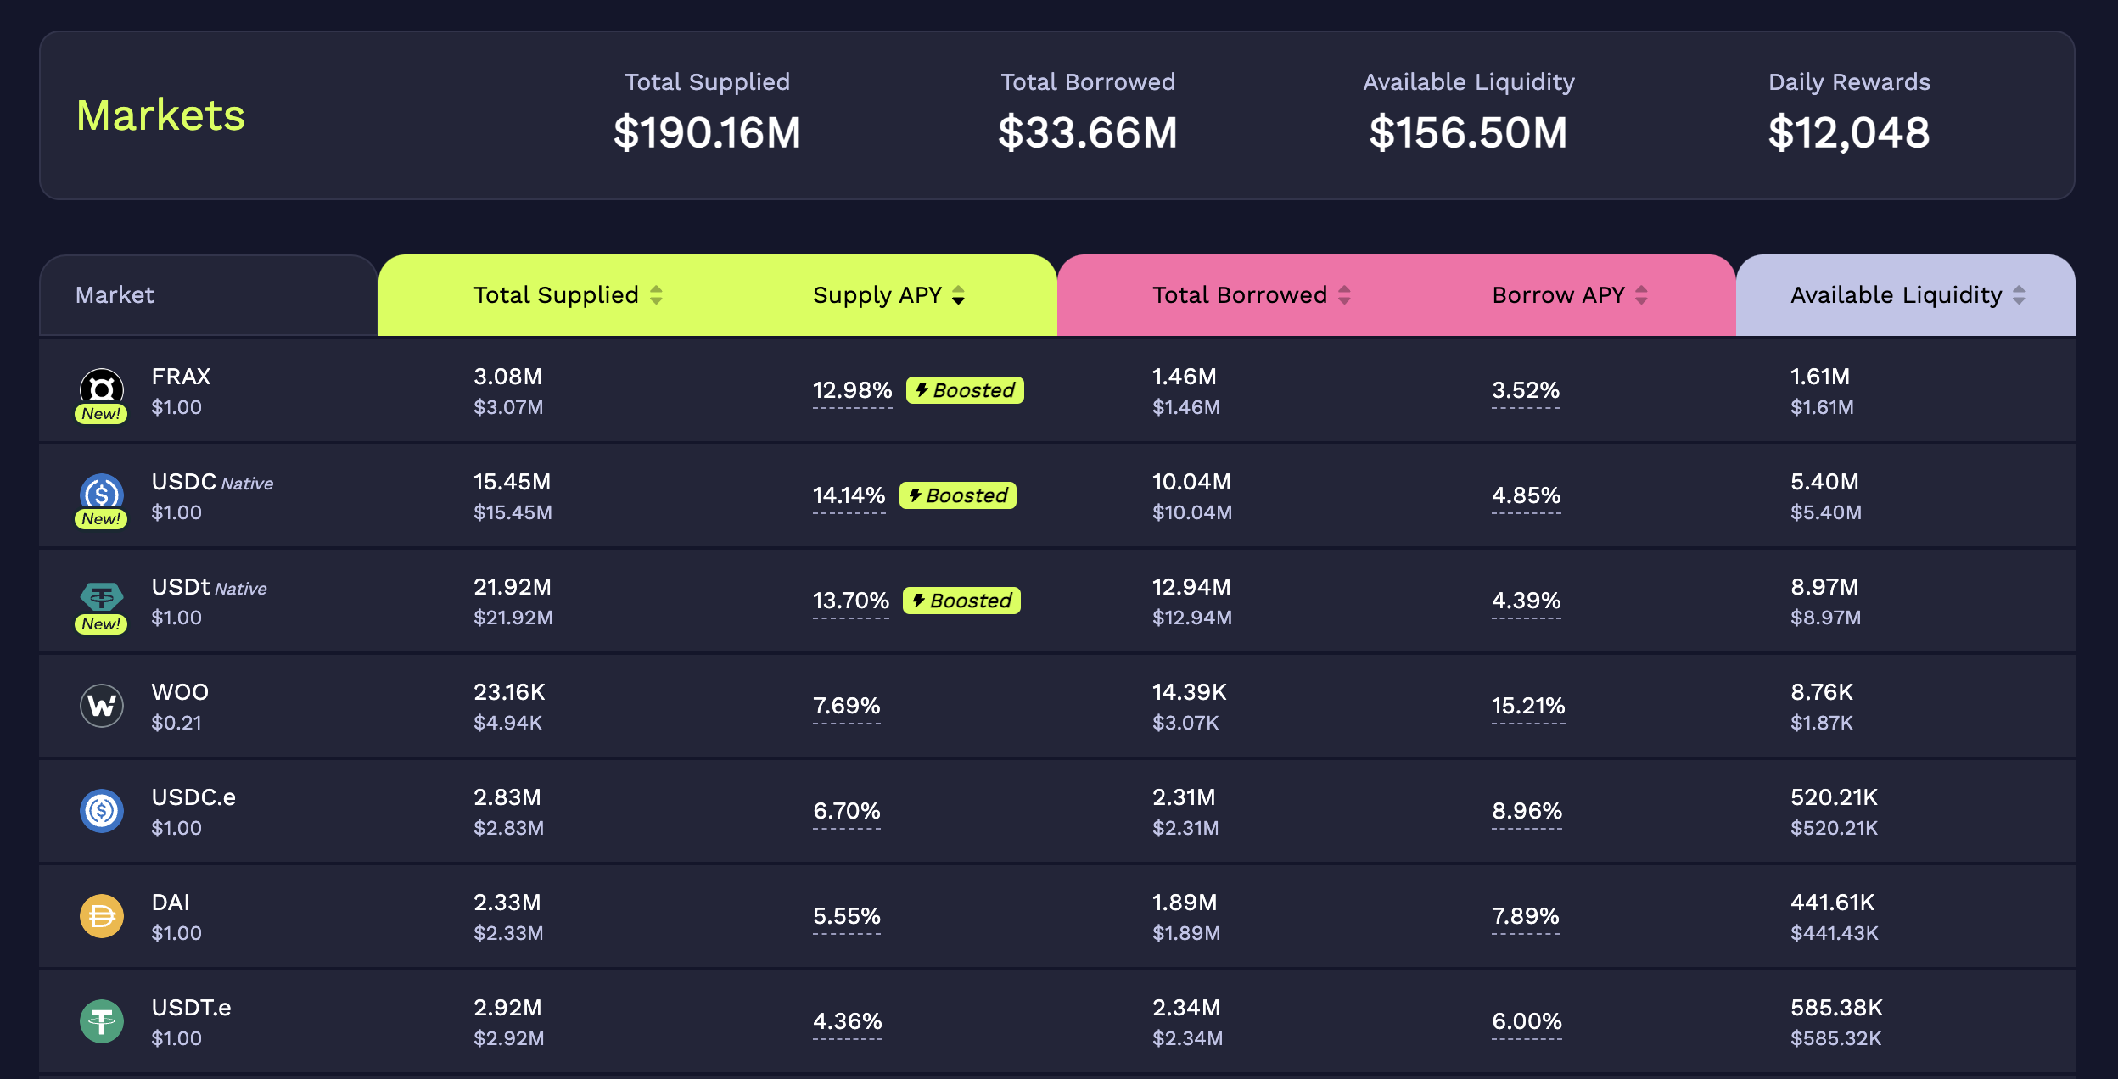The width and height of the screenshot is (2118, 1079).
Task: Sort table by Total Supplied arrows
Action: click(656, 295)
